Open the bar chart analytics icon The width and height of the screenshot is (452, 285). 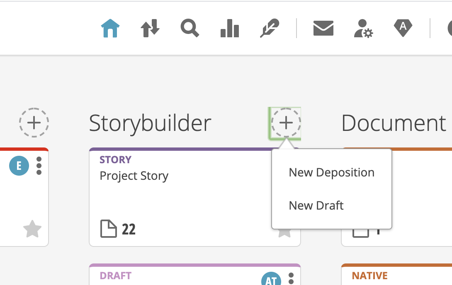[230, 28]
